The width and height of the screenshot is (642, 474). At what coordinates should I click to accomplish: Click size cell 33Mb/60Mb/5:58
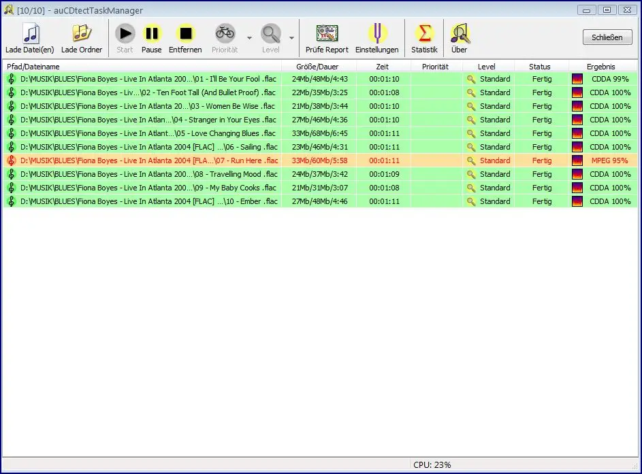pos(319,160)
